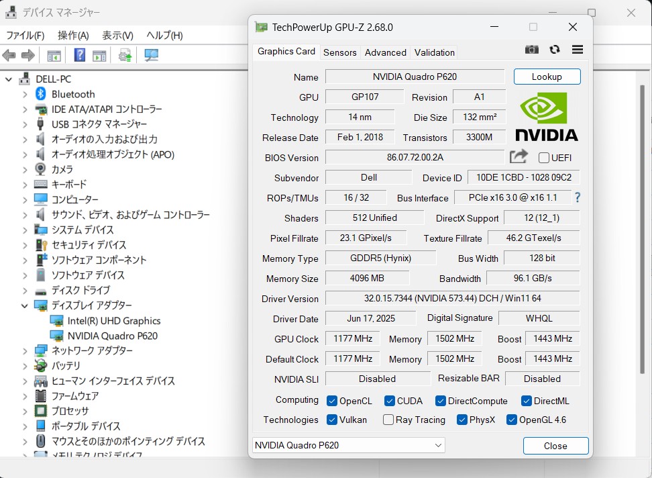Image resolution: width=652 pixels, height=478 pixels.
Task: Click the NVIDIA logo image
Action: coord(546,117)
